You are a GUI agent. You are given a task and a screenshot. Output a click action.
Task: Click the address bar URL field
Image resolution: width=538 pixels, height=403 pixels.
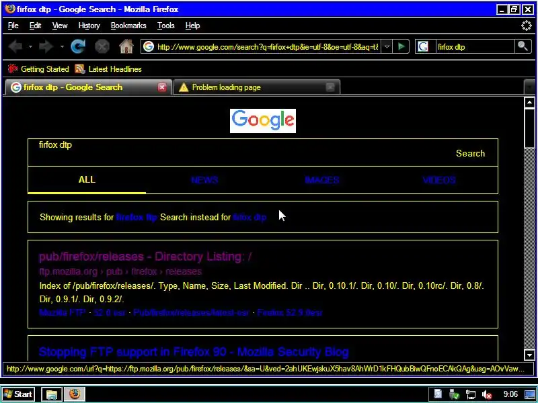click(268, 46)
